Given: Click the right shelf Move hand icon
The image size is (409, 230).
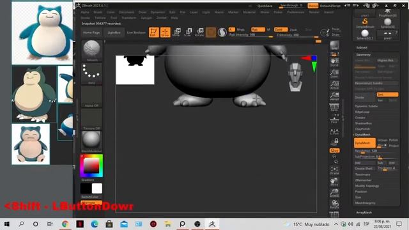Looking at the screenshot, I should 334,181.
